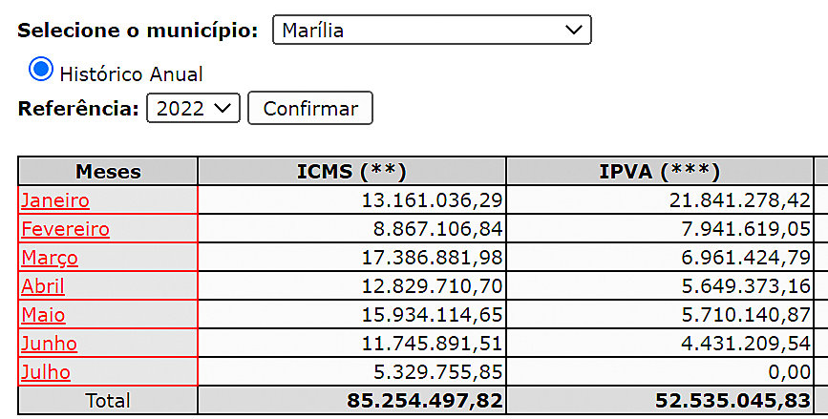Select the Histórico Anual radio button
The image size is (828, 419).
(x=41, y=70)
